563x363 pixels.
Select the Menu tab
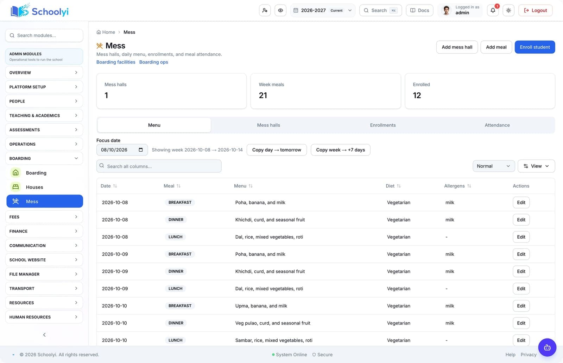click(154, 125)
